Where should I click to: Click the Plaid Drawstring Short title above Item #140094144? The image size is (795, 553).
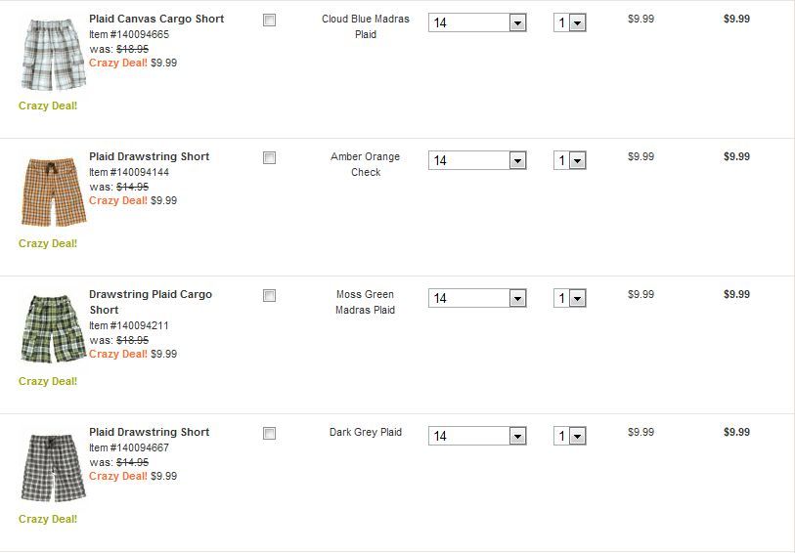click(x=150, y=156)
